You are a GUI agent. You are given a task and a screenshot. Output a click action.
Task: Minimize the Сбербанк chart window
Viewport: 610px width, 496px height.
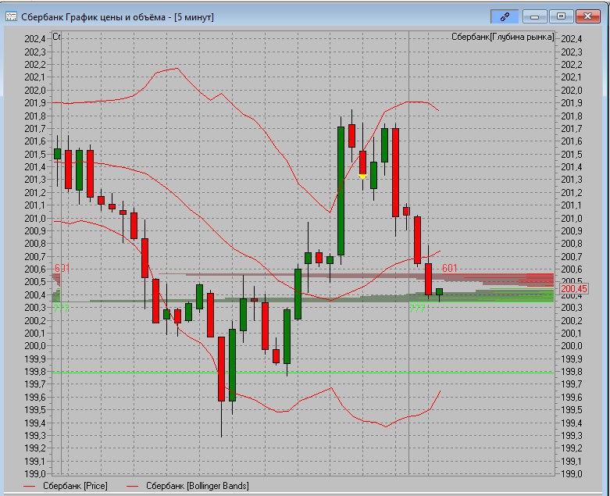[x=534, y=16]
